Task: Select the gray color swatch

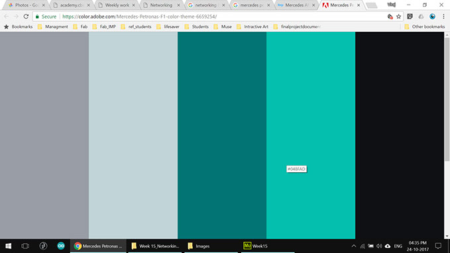Action: click(44, 135)
